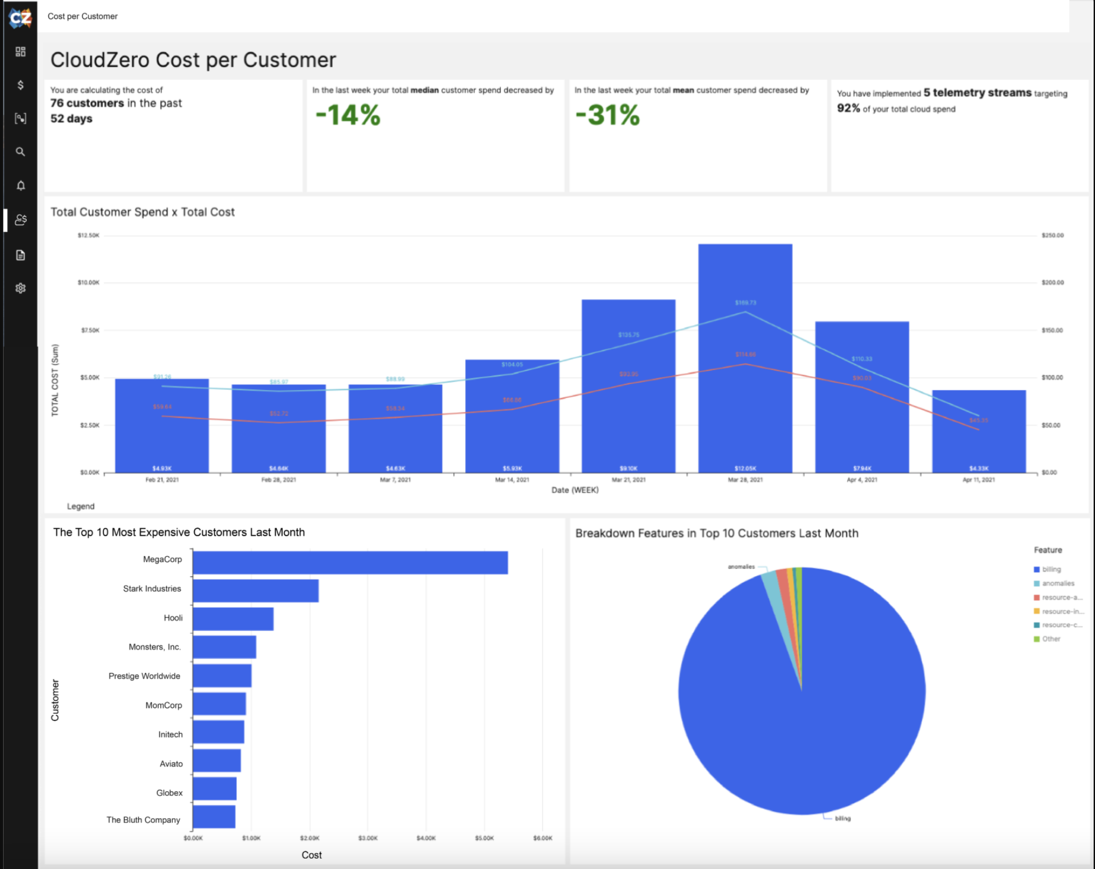Viewport: 1095px width, 869px height.
Task: Click the -14% median spend value
Action: pyautogui.click(x=348, y=115)
